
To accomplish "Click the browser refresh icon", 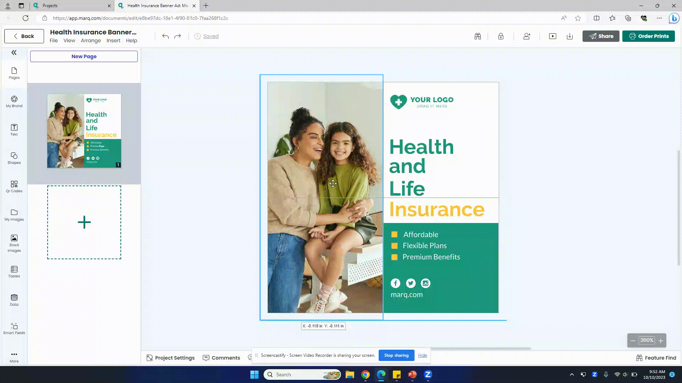I will pyautogui.click(x=26, y=18).
